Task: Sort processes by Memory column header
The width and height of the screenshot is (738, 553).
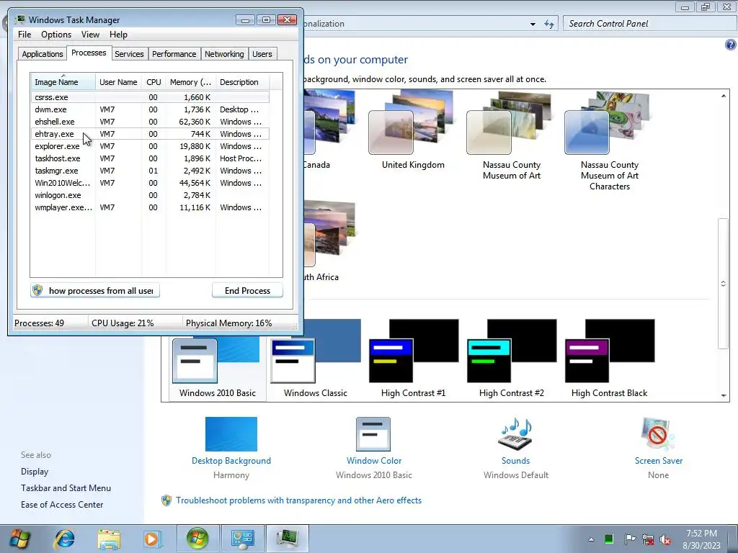Action: click(190, 82)
